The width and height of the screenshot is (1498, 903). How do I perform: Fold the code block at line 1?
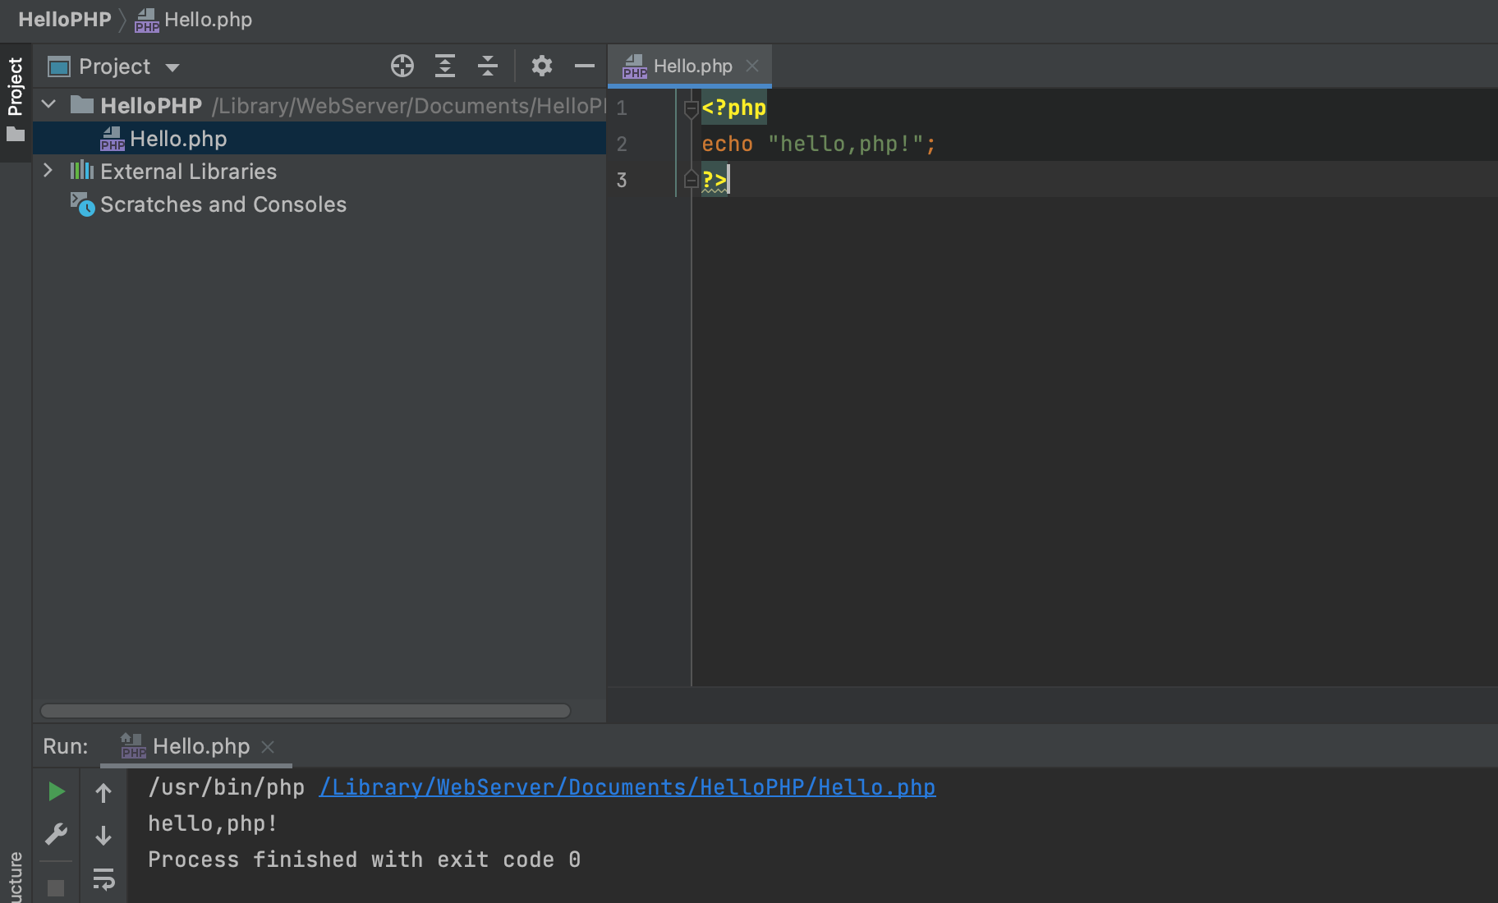[x=691, y=108]
